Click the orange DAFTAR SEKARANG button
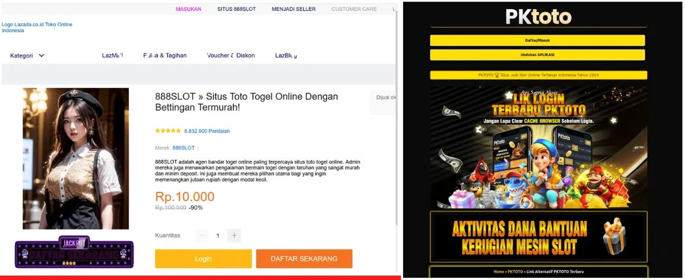The height and width of the screenshot is (280, 685). coord(304,259)
